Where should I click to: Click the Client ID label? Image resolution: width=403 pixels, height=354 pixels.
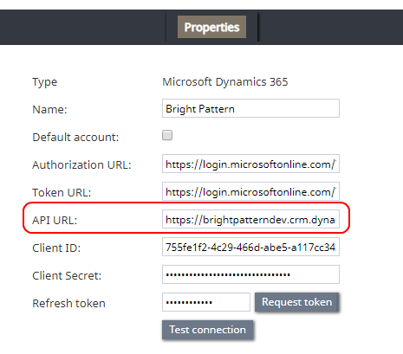[56, 248]
